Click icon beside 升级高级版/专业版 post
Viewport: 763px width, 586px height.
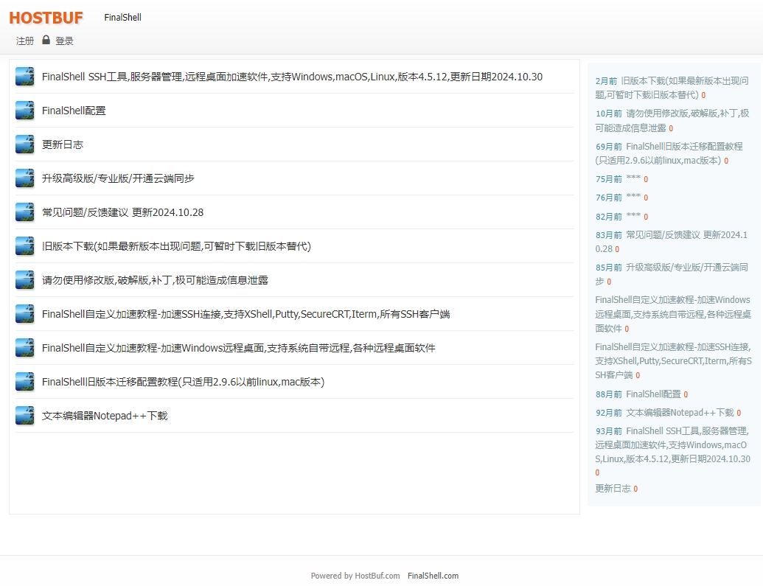[x=25, y=178]
